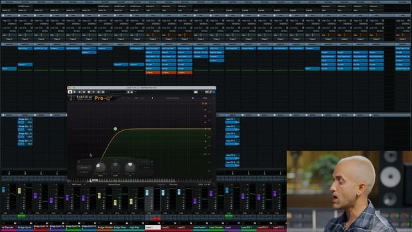Click the Lead Parallel 1 purple fader

[195, 201]
